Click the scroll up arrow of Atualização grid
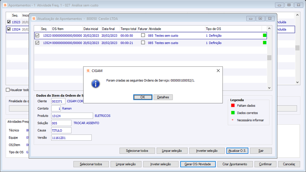 [x=269, y=28]
